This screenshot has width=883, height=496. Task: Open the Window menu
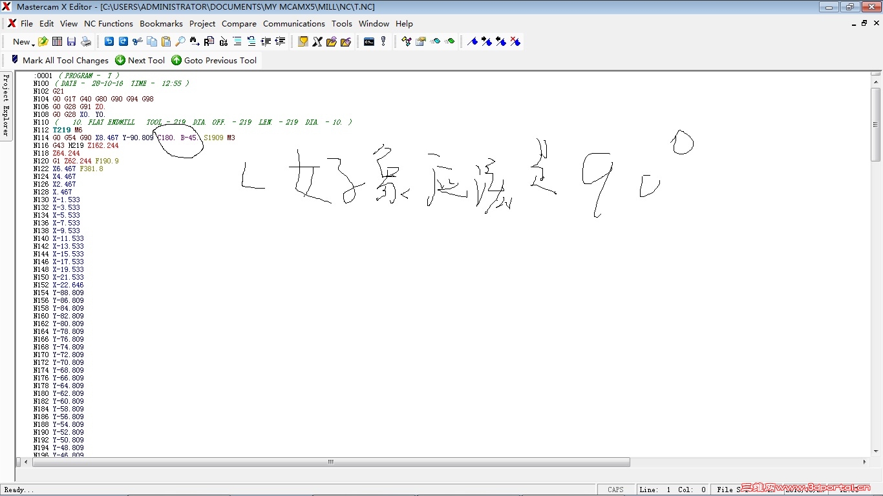pos(374,23)
